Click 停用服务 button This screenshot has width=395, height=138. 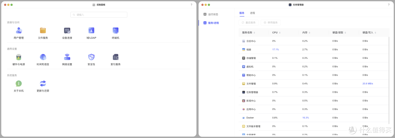pos(271,23)
